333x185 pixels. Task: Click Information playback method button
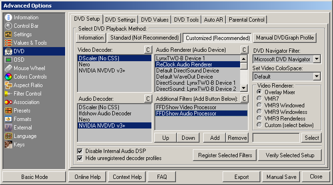pos(91,38)
